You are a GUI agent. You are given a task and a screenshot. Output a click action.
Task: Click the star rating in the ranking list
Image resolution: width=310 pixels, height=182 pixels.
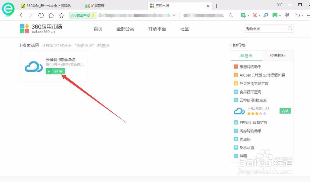pyautogui.click(x=256, y=113)
